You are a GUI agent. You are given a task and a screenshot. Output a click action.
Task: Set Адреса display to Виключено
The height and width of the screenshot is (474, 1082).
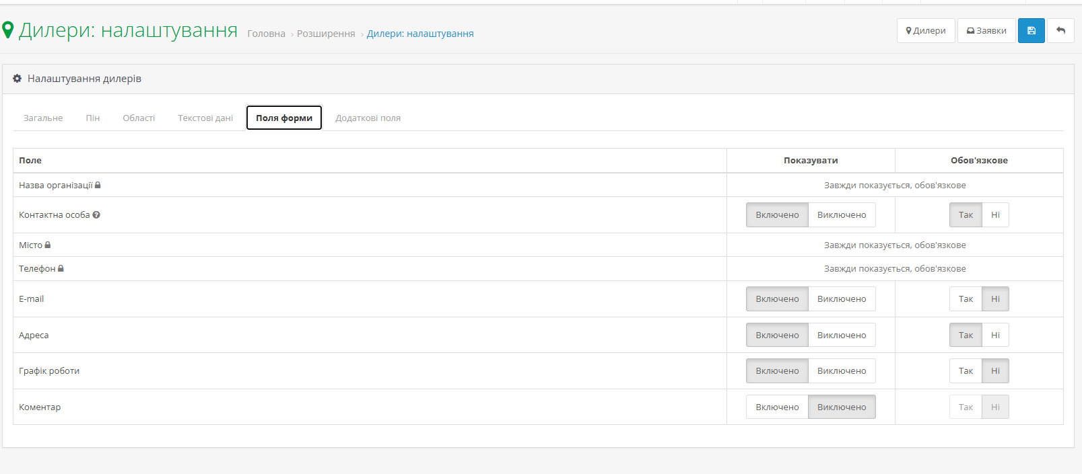pos(842,335)
